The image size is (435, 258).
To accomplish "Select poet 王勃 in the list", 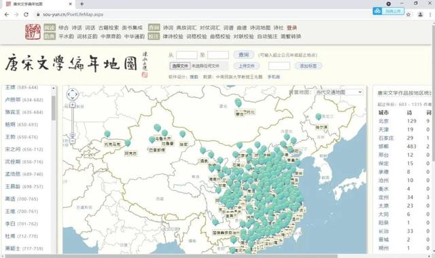I will [x=22, y=137].
